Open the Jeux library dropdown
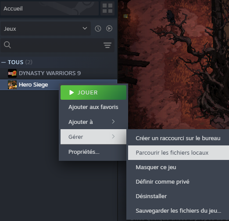Viewport: 229px width, 221px height. point(46,29)
